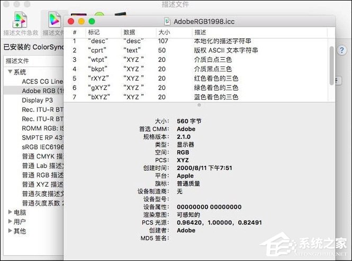Select the 普通 CMYK 描述文件 entry
This screenshot has width=352, height=261.
coord(42,156)
